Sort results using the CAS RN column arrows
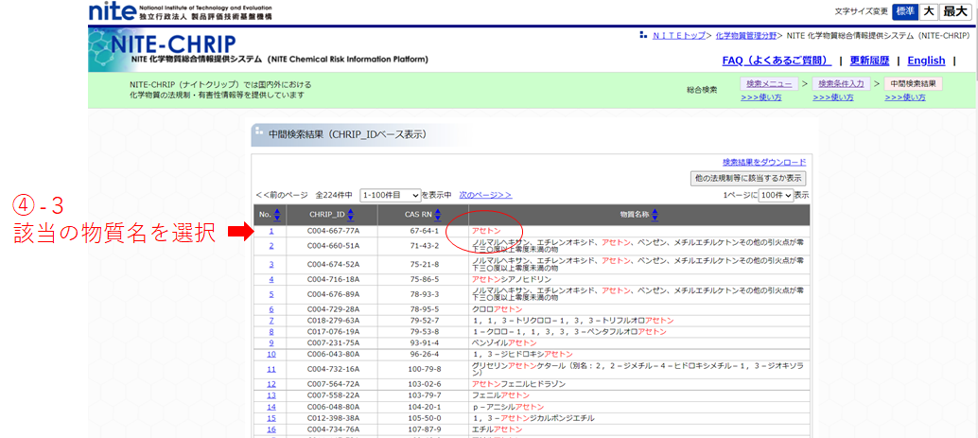The image size is (978, 438). [x=440, y=215]
